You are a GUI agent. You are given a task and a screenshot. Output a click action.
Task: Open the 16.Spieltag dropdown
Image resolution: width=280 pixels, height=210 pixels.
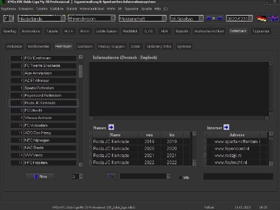201,18
